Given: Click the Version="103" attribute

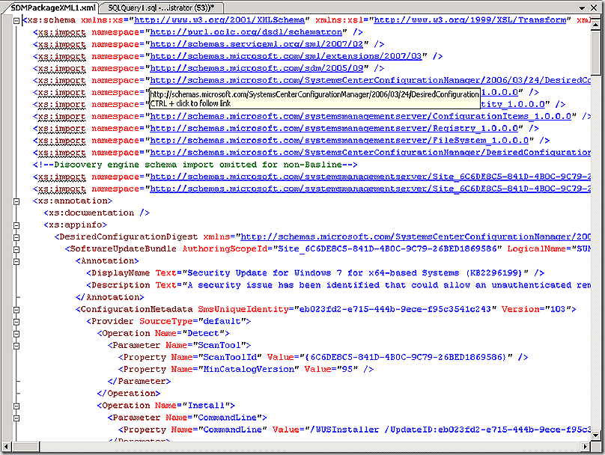Looking at the screenshot, I should tap(536, 309).
